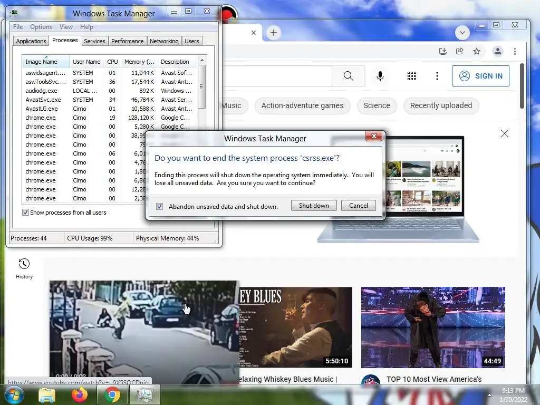Image resolution: width=540 pixels, height=405 pixels.
Task: Click the install app download icon
Action: (443, 51)
